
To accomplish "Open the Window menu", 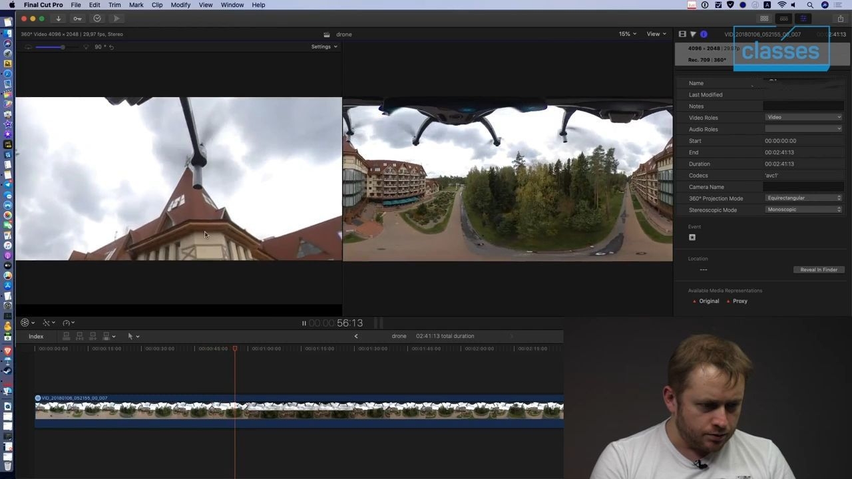I will (232, 5).
